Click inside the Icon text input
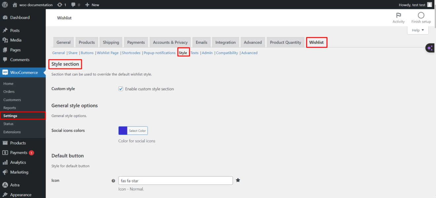 coord(175,181)
